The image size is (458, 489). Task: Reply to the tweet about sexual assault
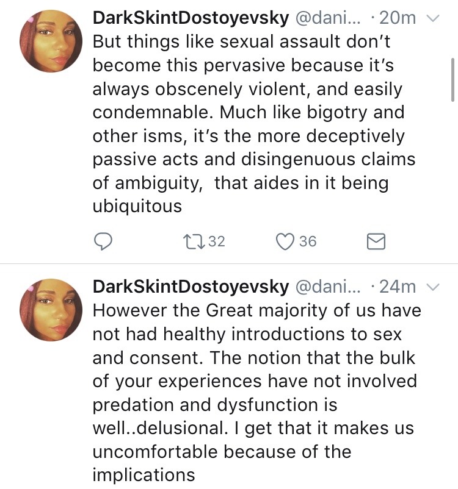coord(103,242)
